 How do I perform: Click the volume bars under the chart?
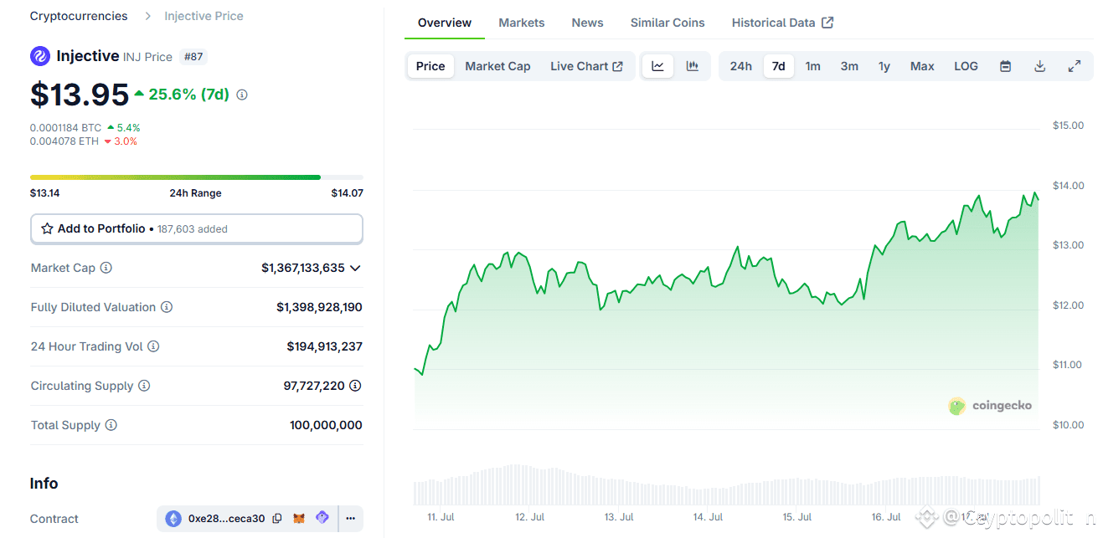coord(727,484)
